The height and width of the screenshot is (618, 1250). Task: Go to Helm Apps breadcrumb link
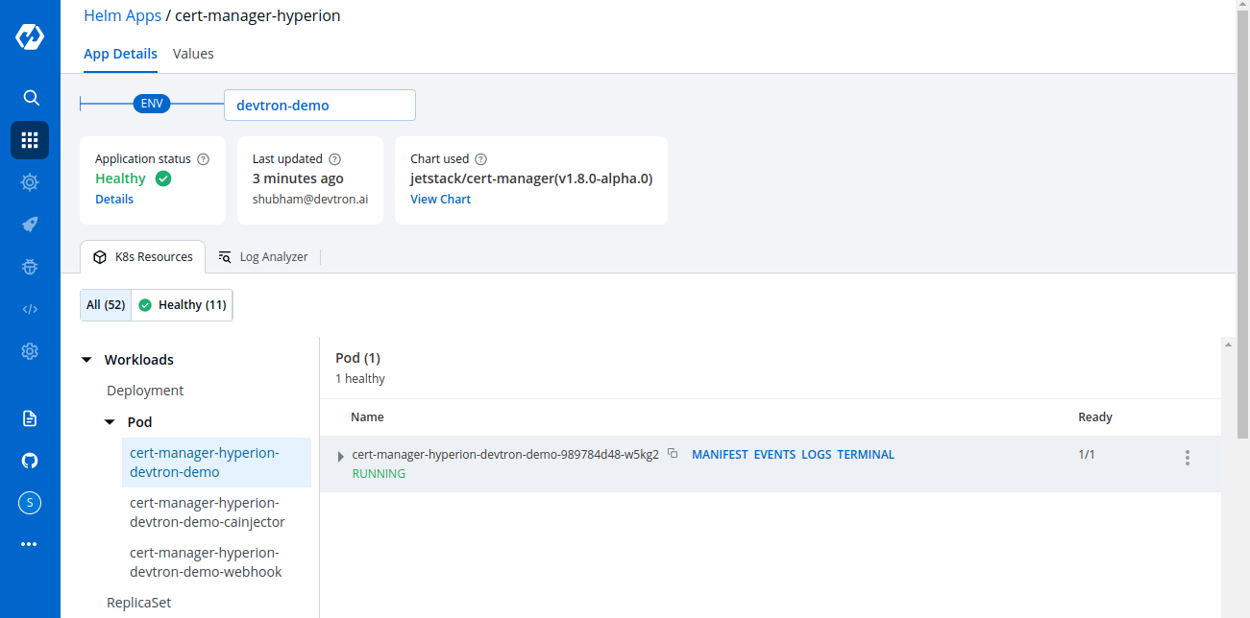(x=122, y=15)
